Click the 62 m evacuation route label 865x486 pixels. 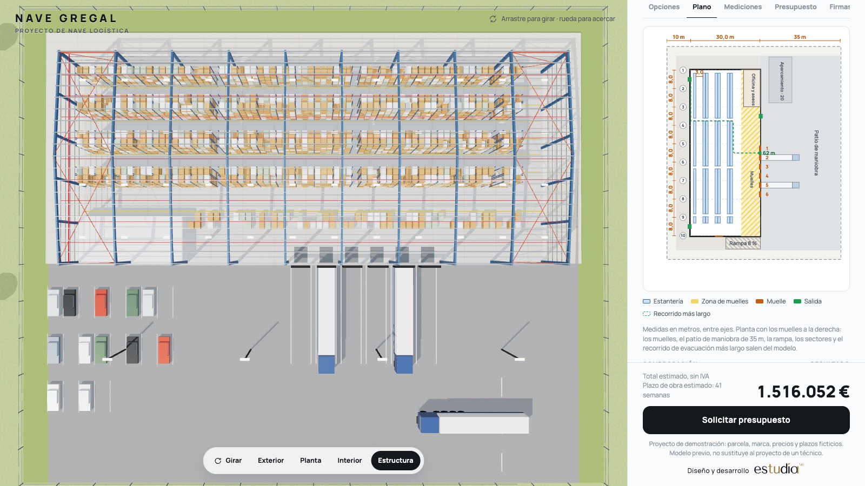click(769, 153)
